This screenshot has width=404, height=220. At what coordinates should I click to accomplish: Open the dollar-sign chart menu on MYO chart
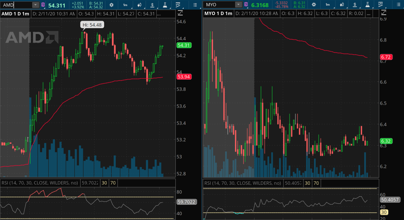[x=355, y=5]
